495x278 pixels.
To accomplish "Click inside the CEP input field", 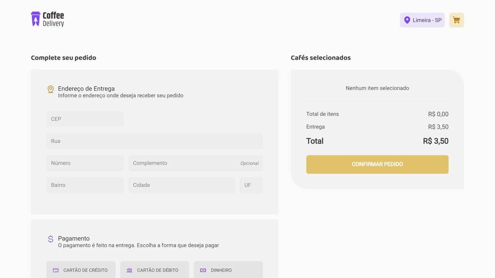I will (85, 119).
